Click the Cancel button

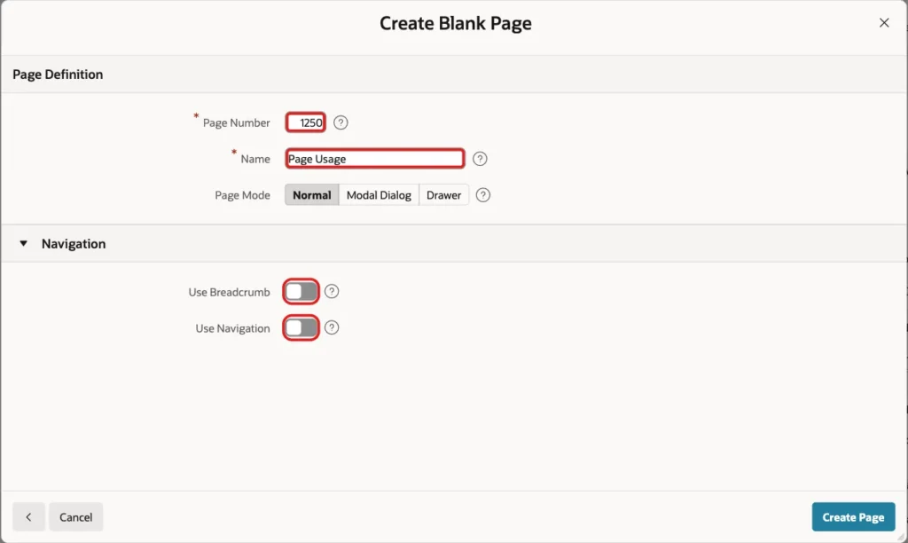click(76, 517)
